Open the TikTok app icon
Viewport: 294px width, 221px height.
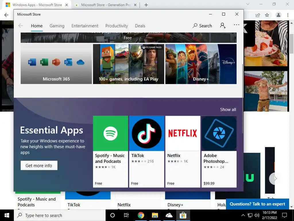tap(147, 133)
